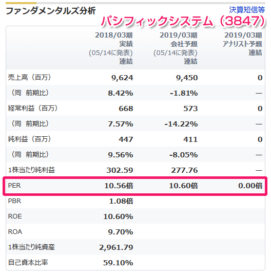Select the 2019/03期 アナリスト予想 column header
Viewport: 271px width, 272px height.
(x=242, y=44)
